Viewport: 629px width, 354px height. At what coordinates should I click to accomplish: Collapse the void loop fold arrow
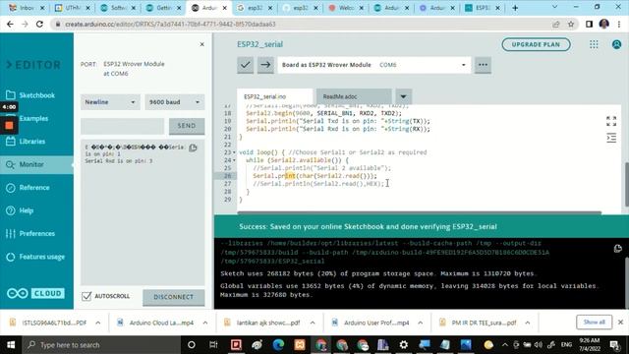234,152
